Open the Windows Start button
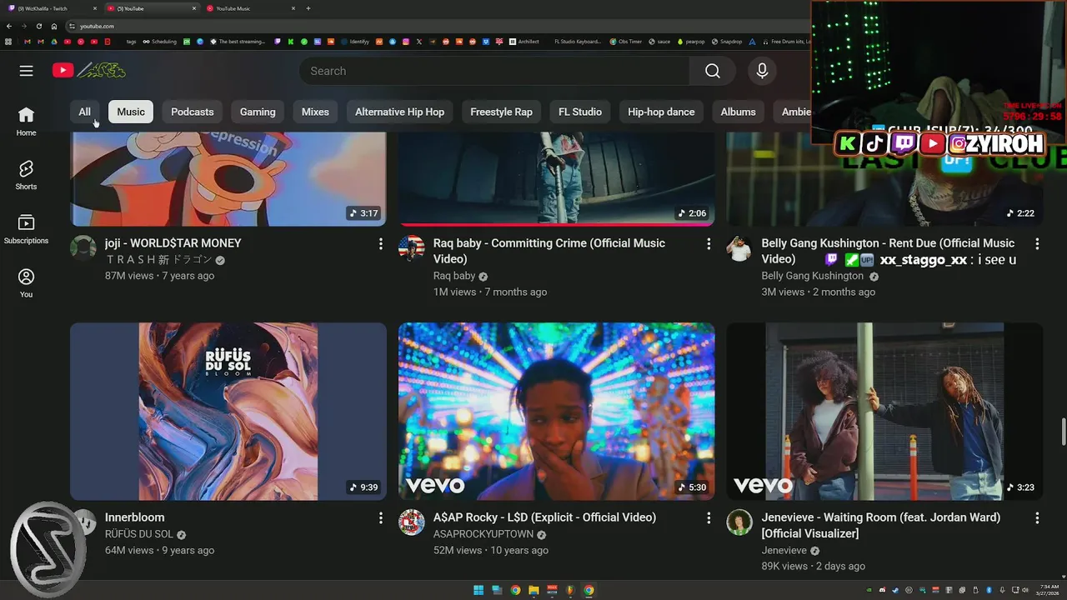1067x600 pixels. coord(478,590)
